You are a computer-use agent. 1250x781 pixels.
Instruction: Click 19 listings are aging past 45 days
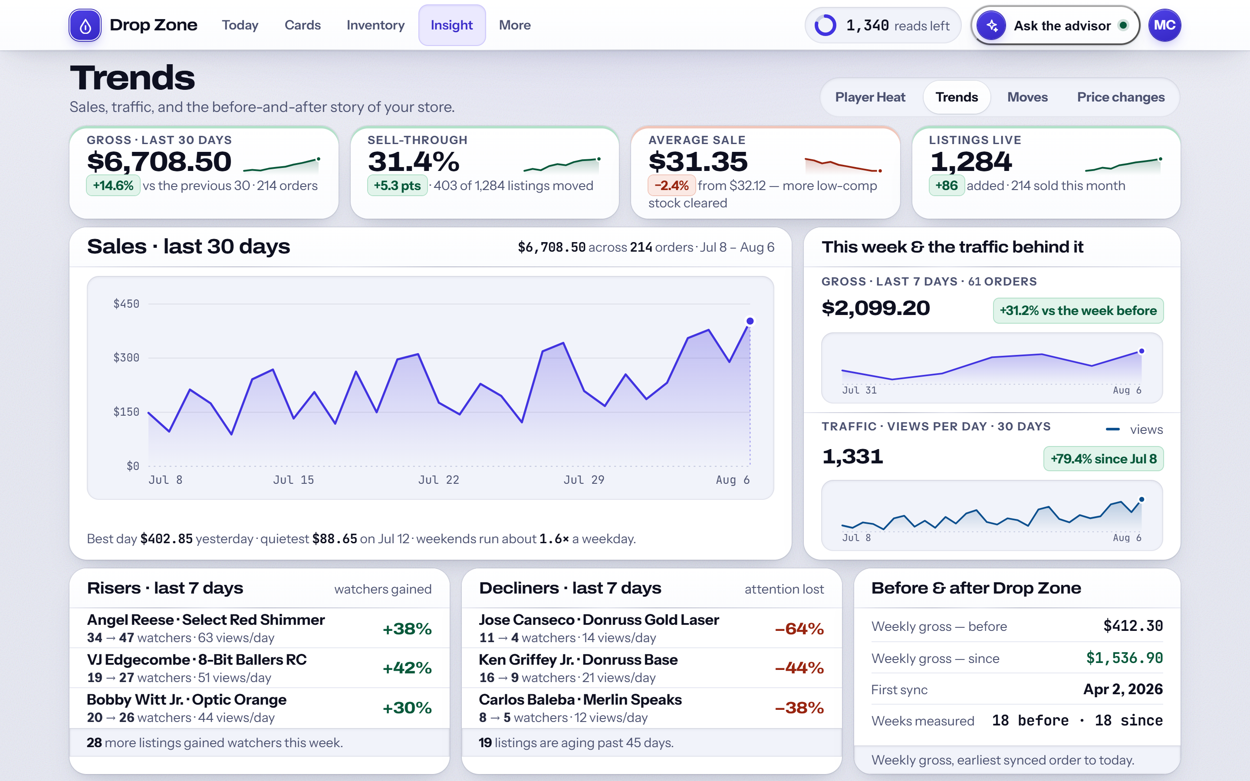coord(576,743)
